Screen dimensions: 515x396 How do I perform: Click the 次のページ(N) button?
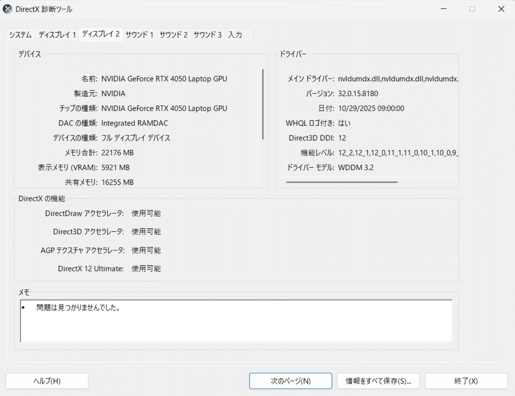tap(291, 381)
